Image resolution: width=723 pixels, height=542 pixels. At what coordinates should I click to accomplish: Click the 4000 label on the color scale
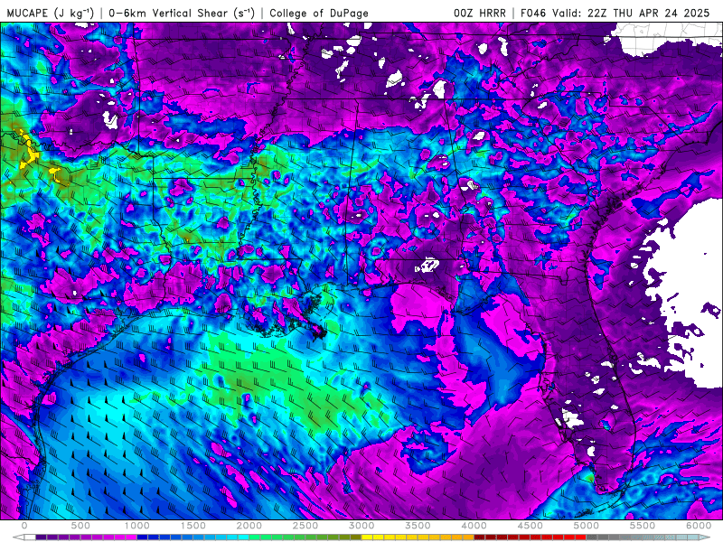click(x=474, y=526)
